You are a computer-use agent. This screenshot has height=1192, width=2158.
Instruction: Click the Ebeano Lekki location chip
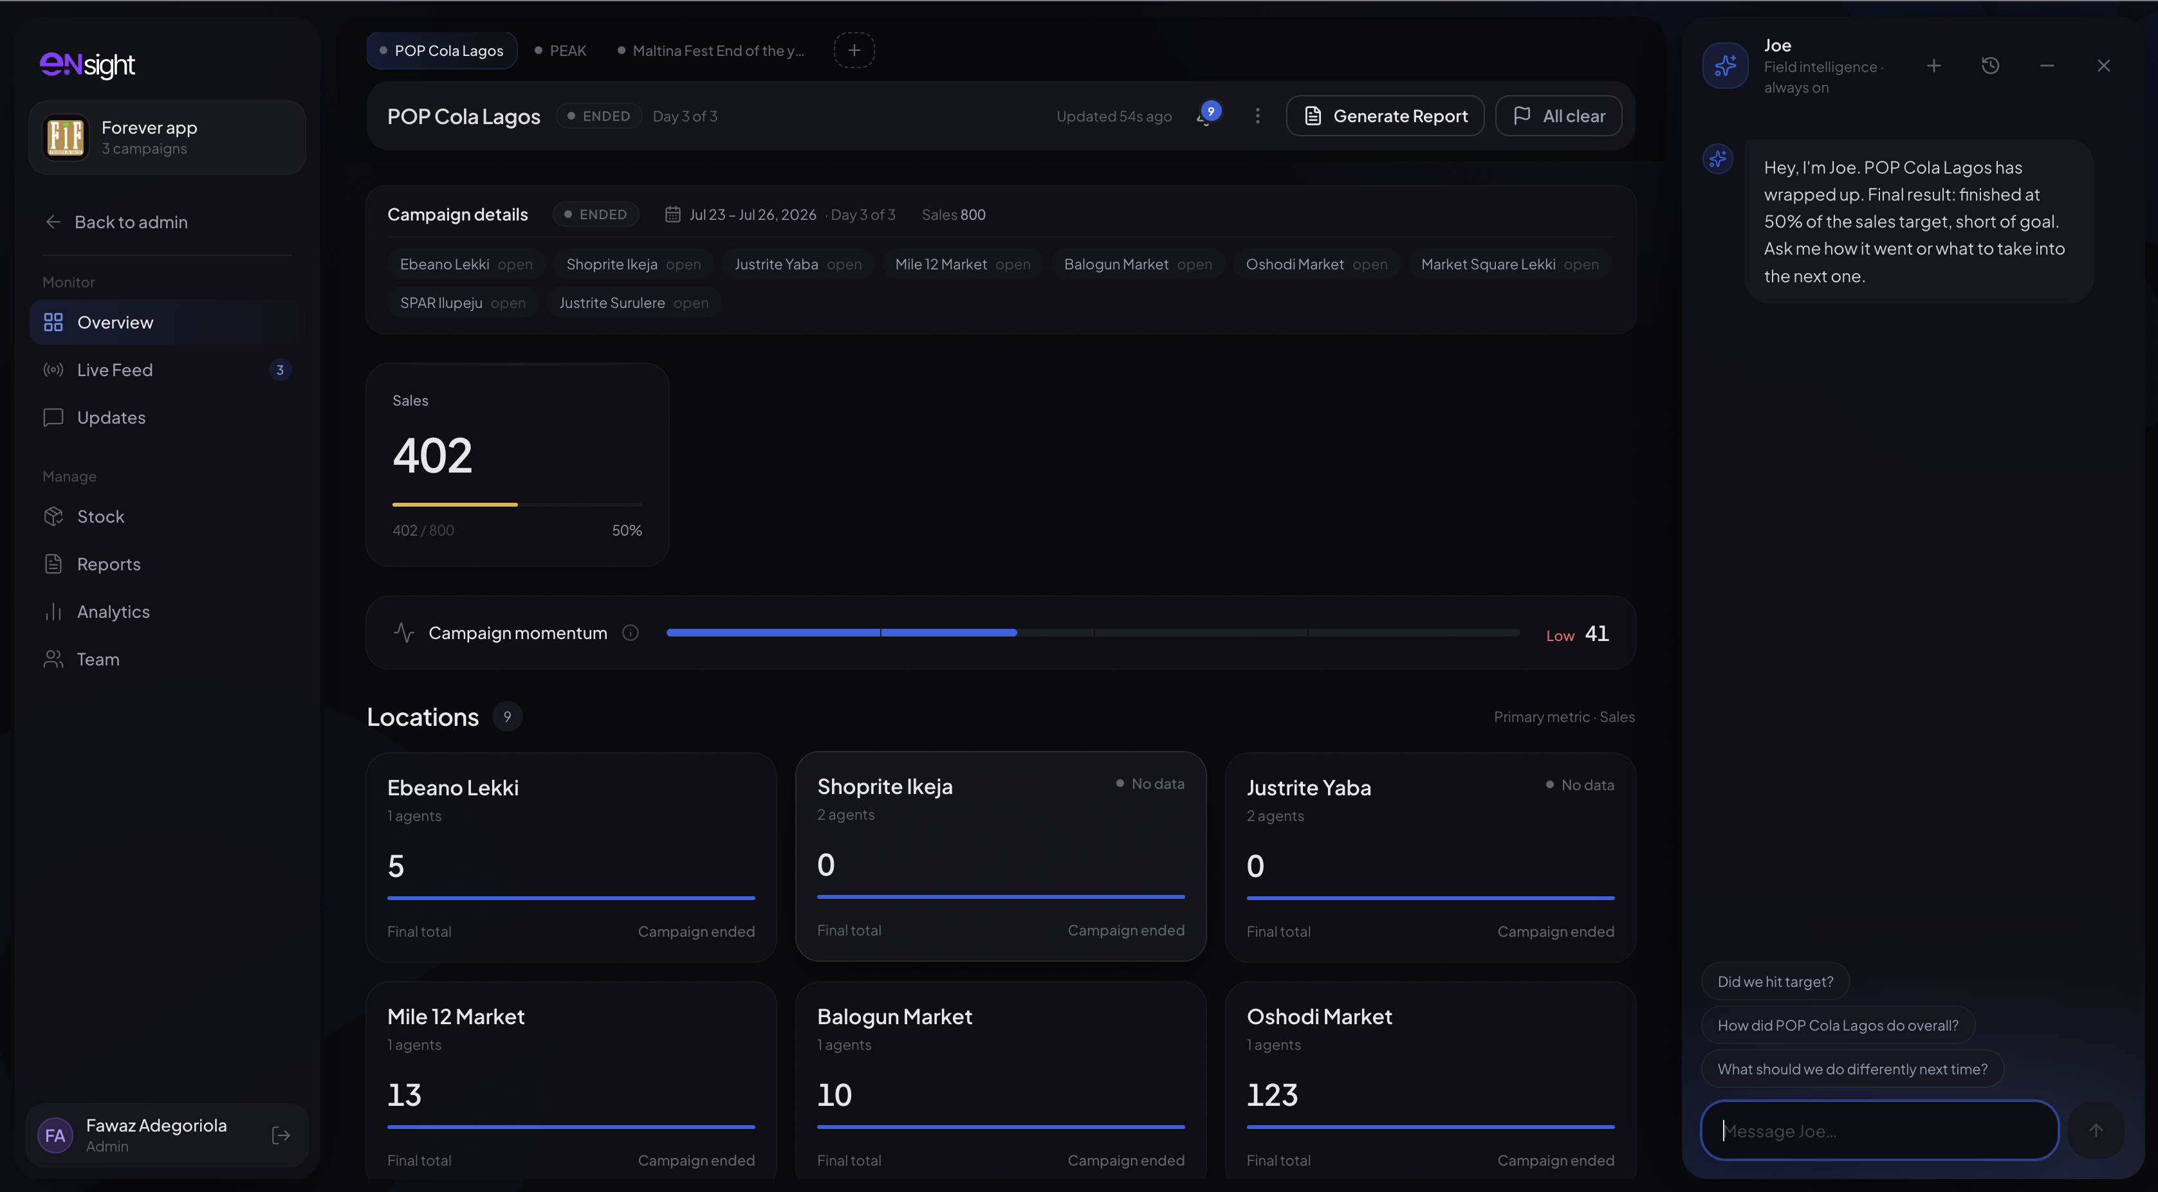click(466, 264)
